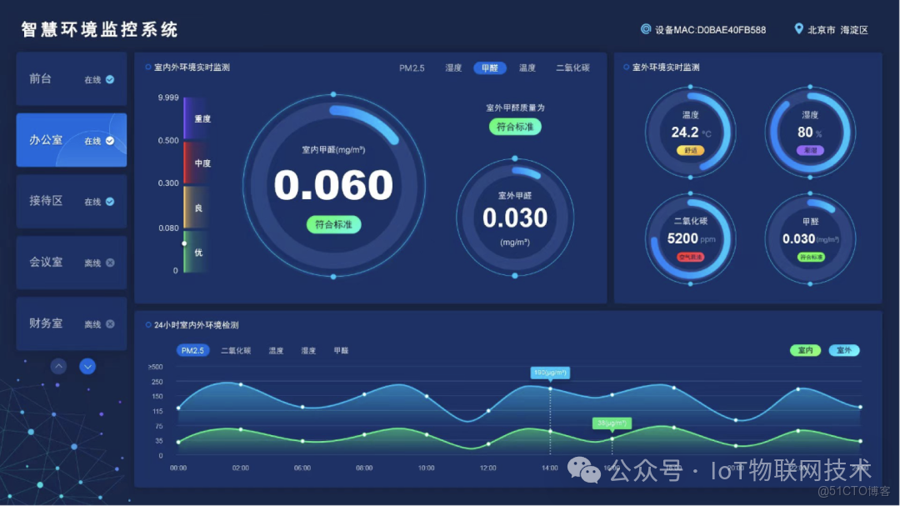Select the offline 会议室 room

click(x=71, y=262)
